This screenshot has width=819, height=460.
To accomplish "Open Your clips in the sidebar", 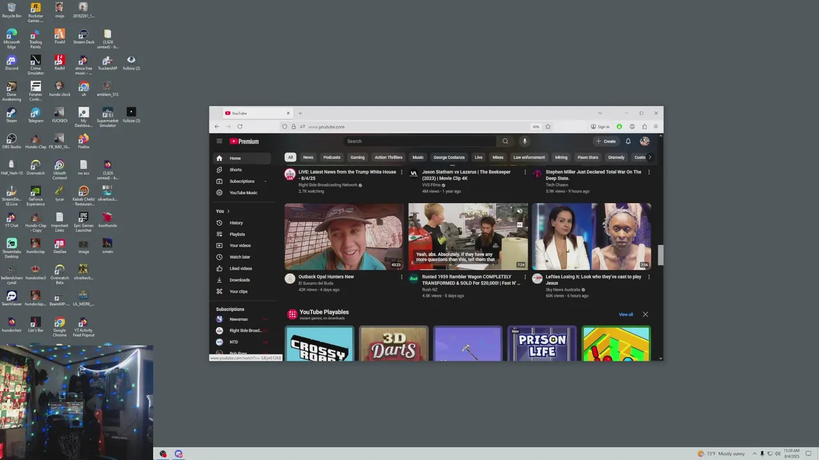I will 242,291.
